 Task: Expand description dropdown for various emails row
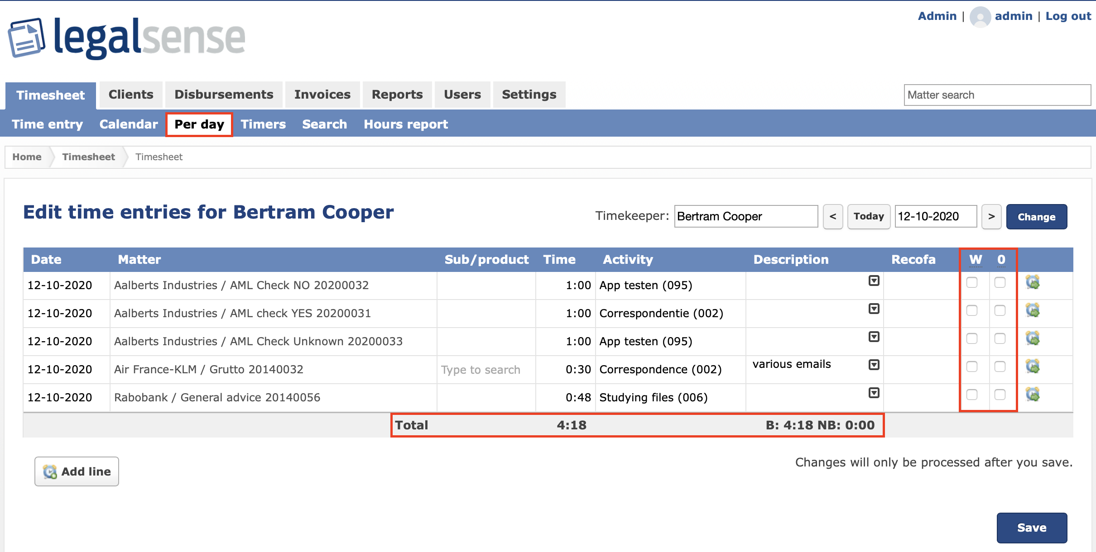[874, 365]
